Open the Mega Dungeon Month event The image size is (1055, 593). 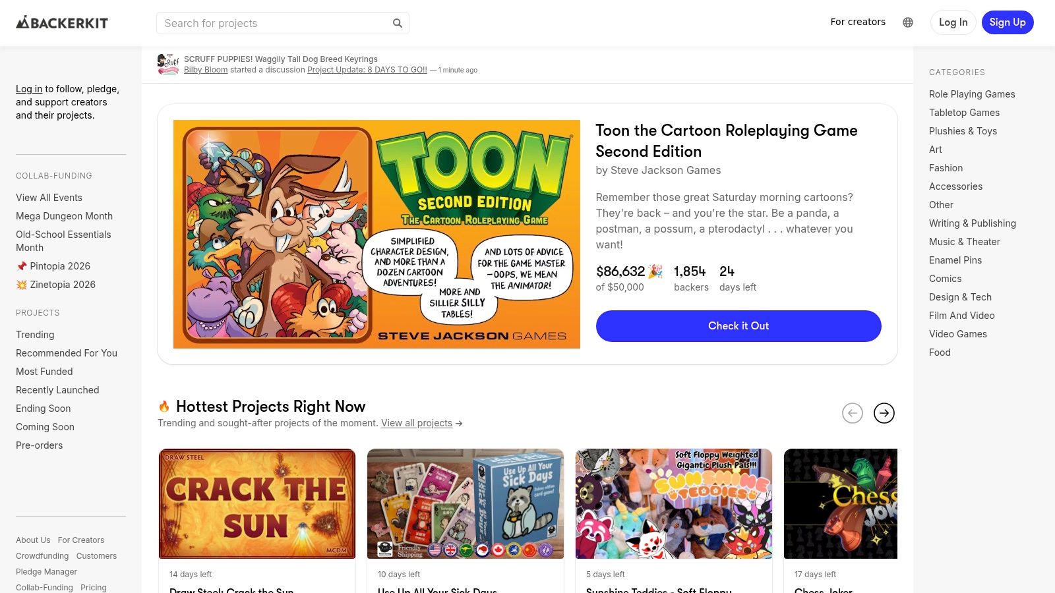click(64, 215)
